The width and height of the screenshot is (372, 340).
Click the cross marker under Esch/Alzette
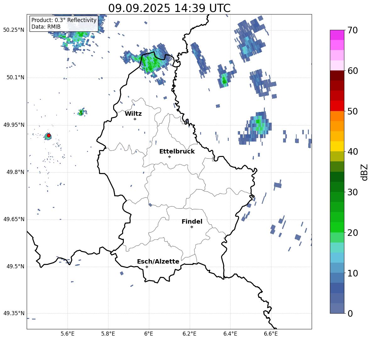[x=147, y=267]
